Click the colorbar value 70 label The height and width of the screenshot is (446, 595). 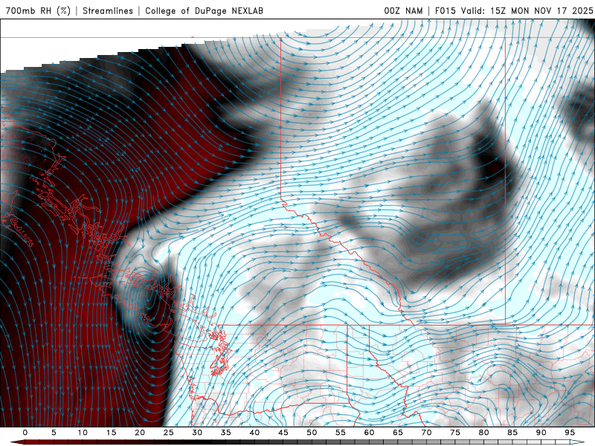pos(426,433)
